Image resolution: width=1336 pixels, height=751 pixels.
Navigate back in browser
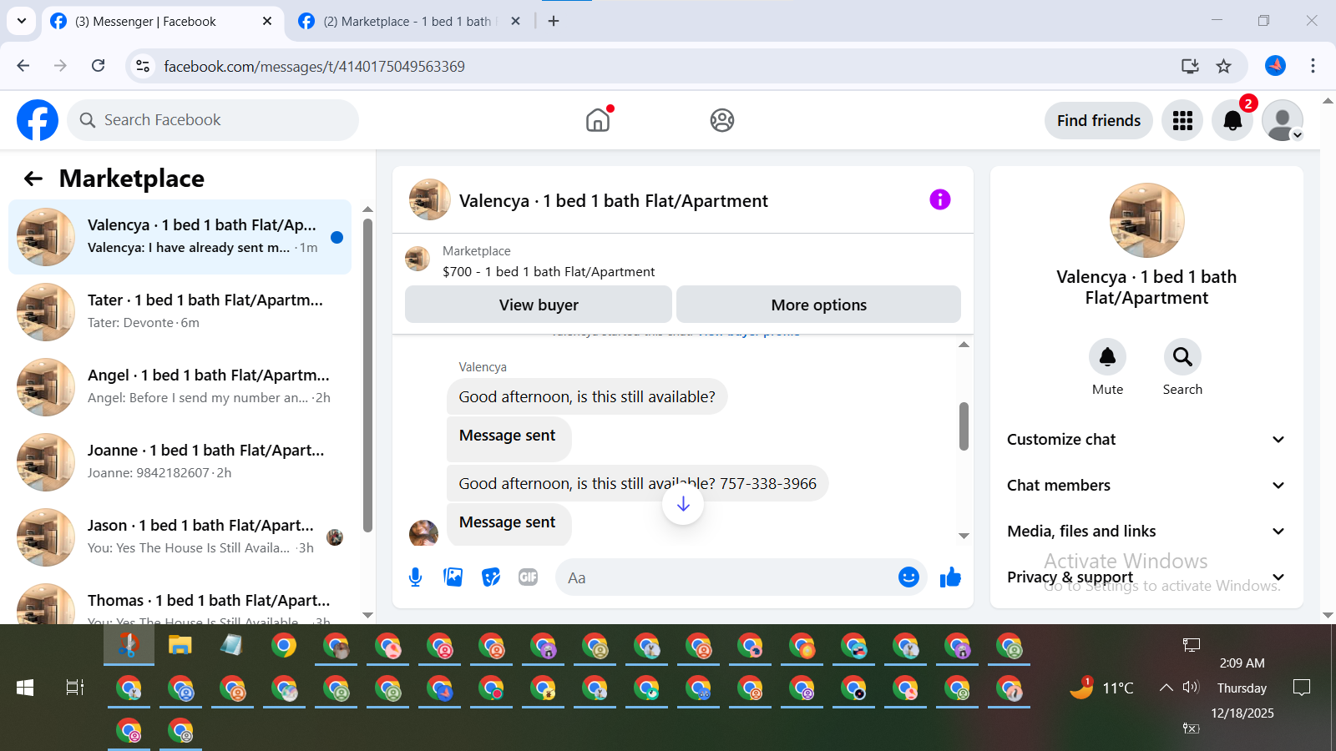pos(23,66)
